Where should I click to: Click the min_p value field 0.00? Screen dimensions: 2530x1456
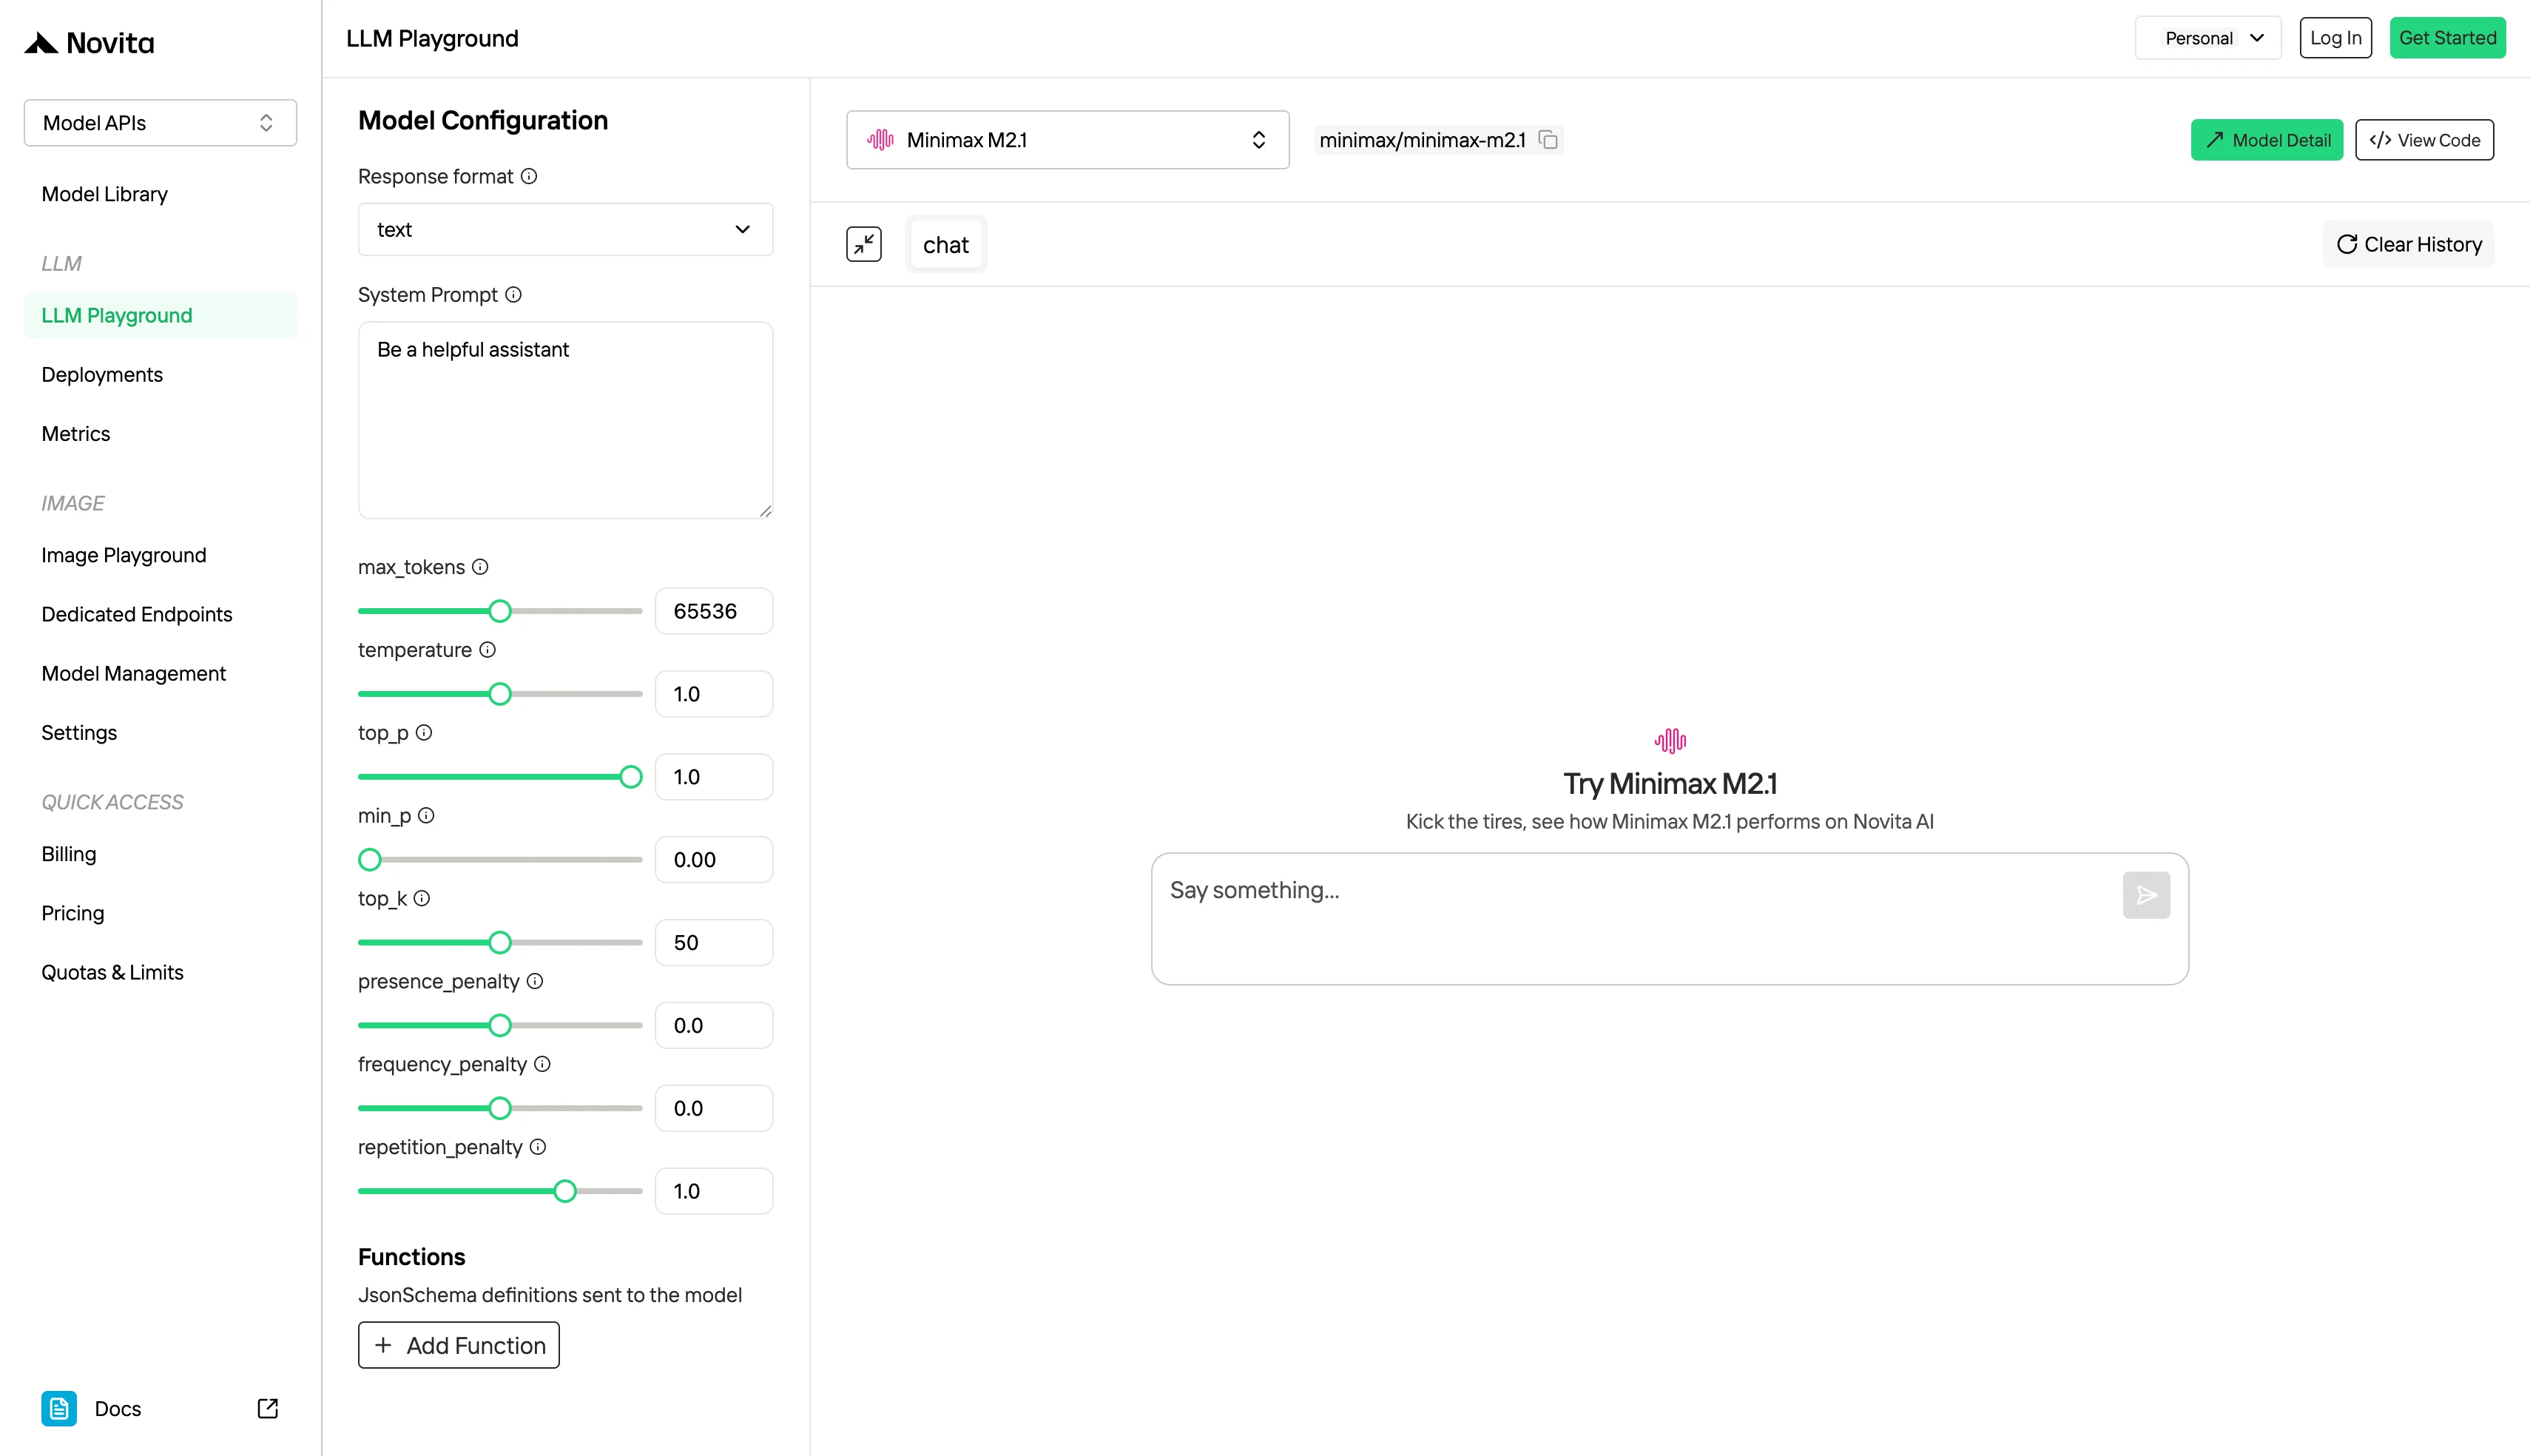(x=714, y=860)
